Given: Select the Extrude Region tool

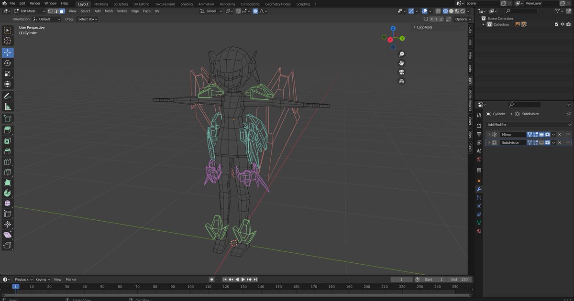Looking at the screenshot, I should point(8,130).
